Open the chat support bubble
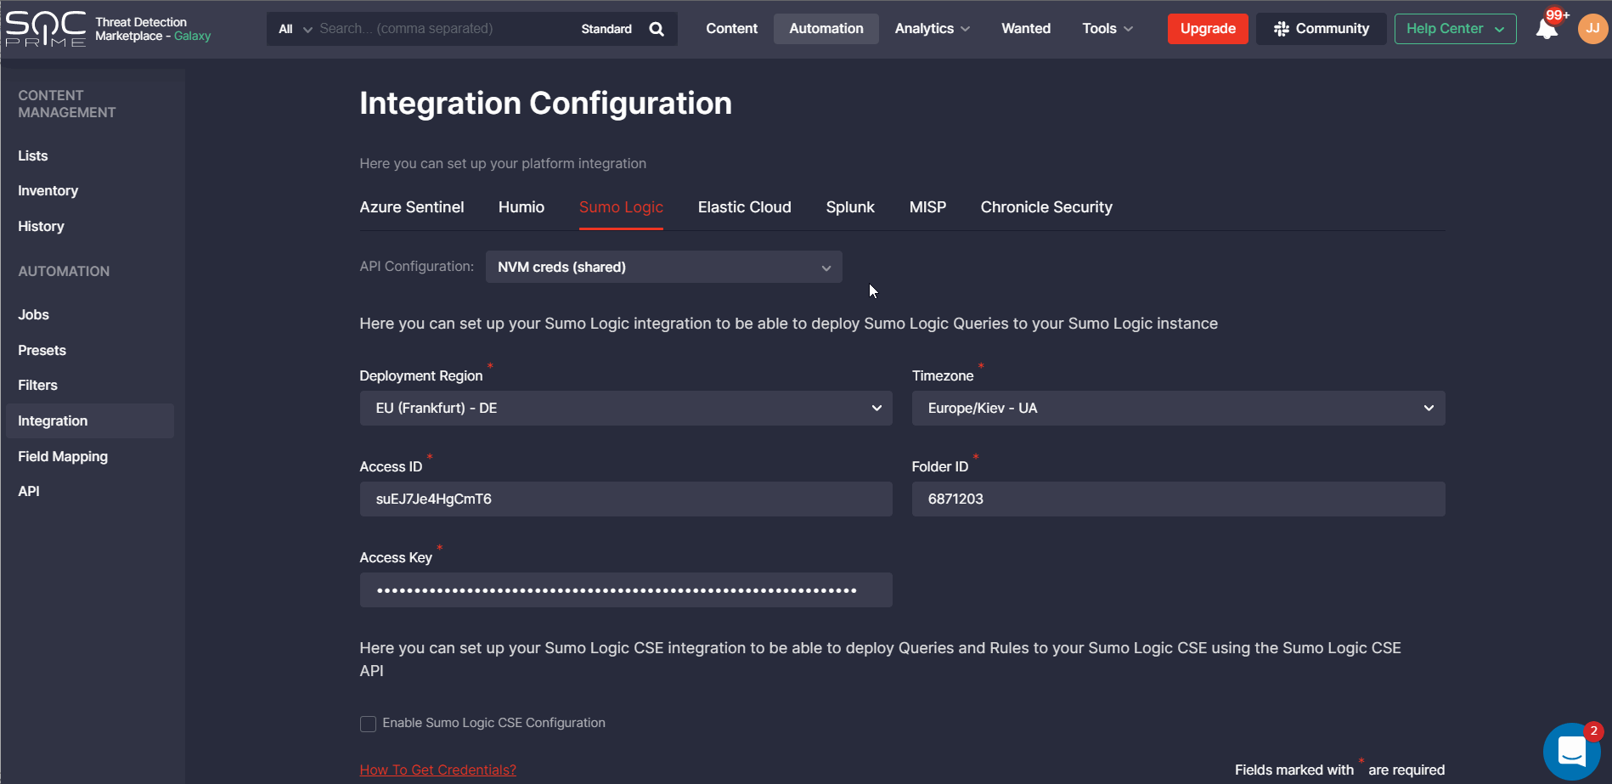The height and width of the screenshot is (784, 1612). [x=1571, y=751]
